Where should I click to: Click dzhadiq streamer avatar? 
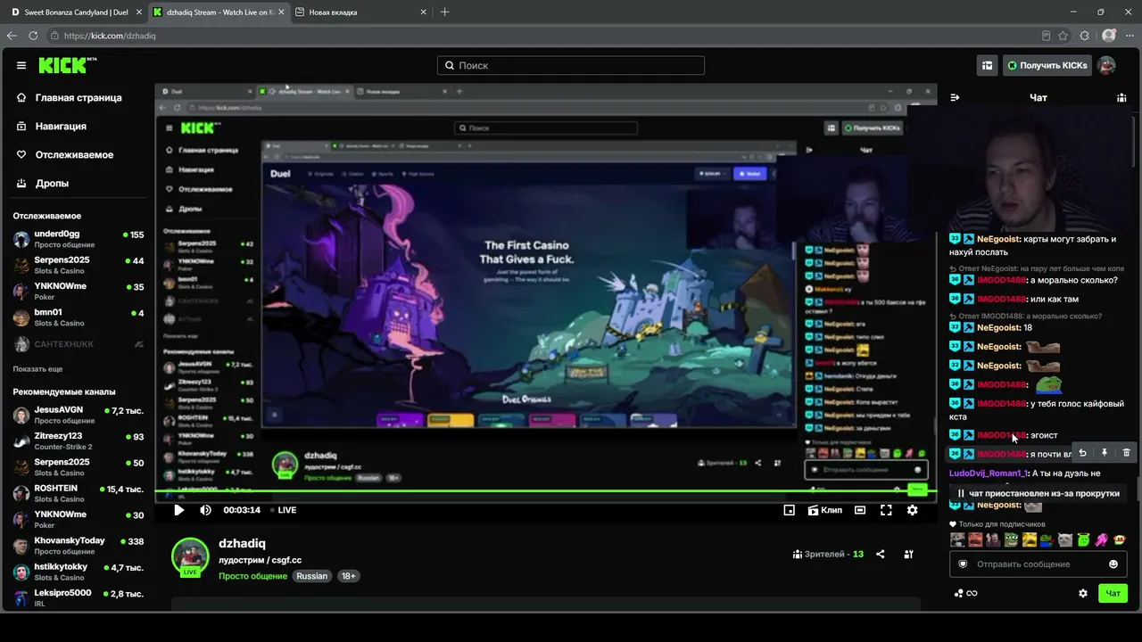pos(190,556)
